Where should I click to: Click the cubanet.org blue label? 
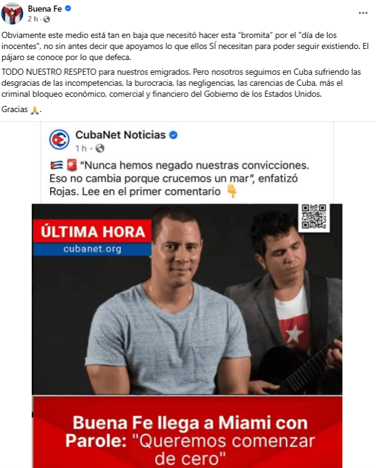[92, 249]
